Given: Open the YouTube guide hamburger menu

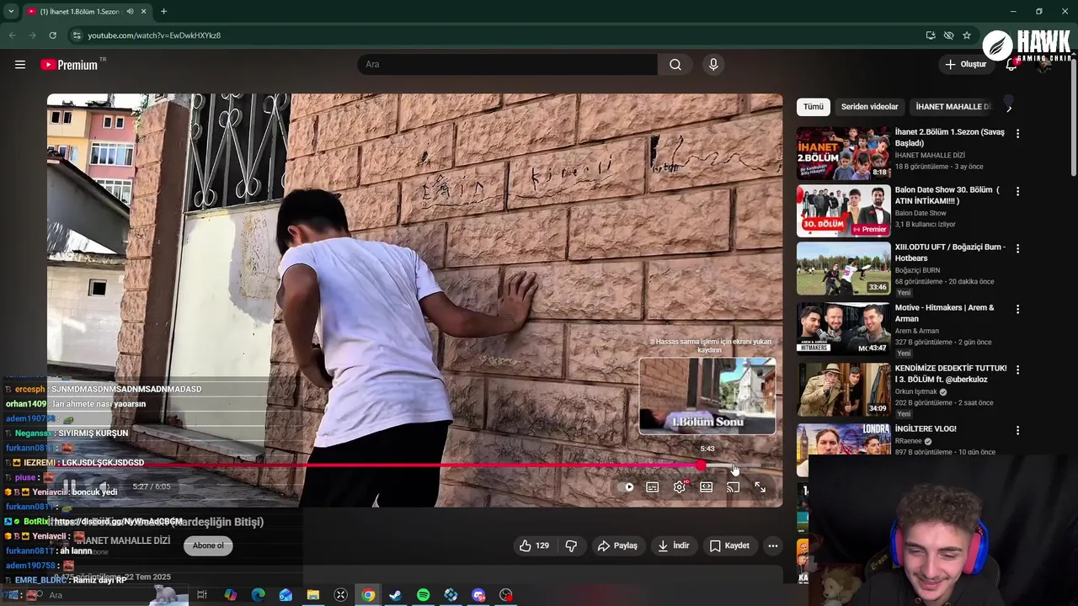Looking at the screenshot, I should (x=20, y=65).
